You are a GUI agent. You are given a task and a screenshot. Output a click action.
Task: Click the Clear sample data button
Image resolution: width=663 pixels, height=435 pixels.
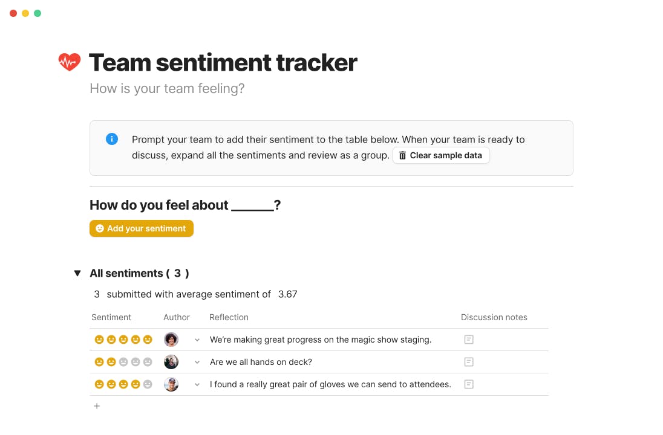click(x=440, y=155)
